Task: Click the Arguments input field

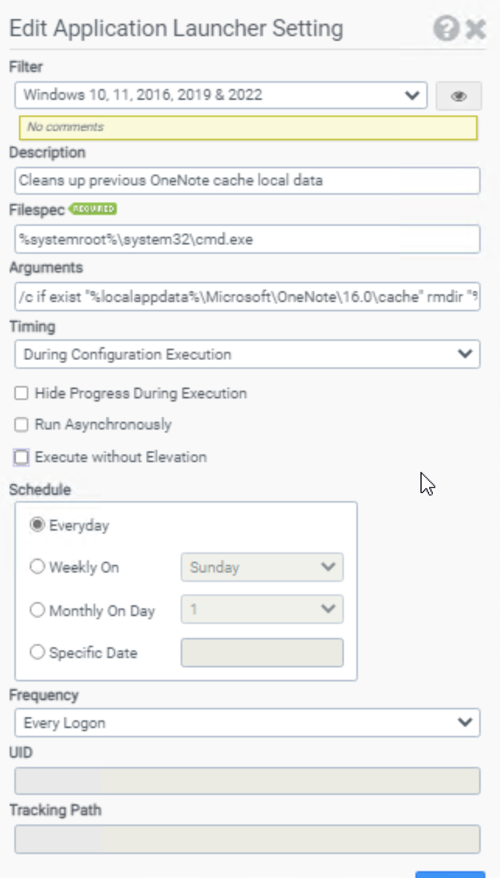Action: (247, 297)
